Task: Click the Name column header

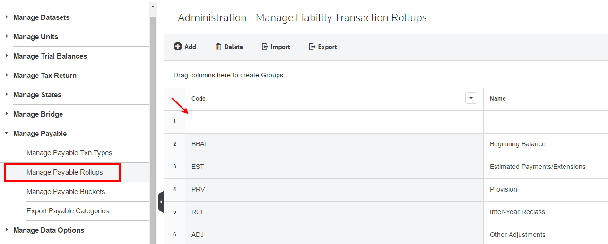Action: click(x=498, y=99)
